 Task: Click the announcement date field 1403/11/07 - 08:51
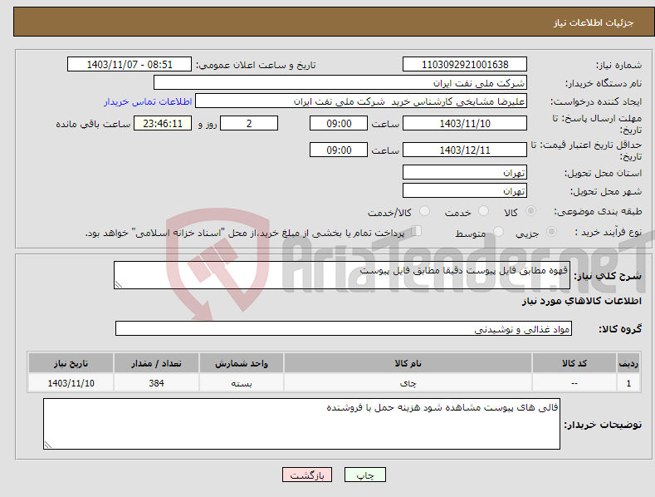(130, 65)
